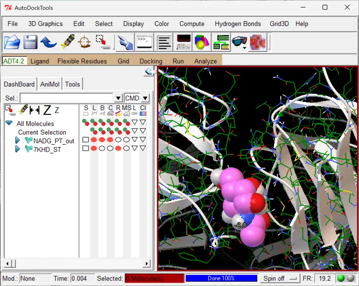359x286 pixels.
Task: Toggle molecular surface for 7KHD_ST
Action: click(126, 148)
